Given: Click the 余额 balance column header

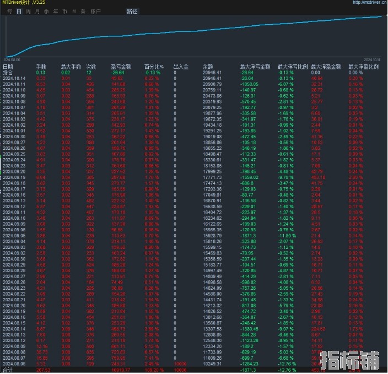Looking at the screenshot, I should pos(207,67).
